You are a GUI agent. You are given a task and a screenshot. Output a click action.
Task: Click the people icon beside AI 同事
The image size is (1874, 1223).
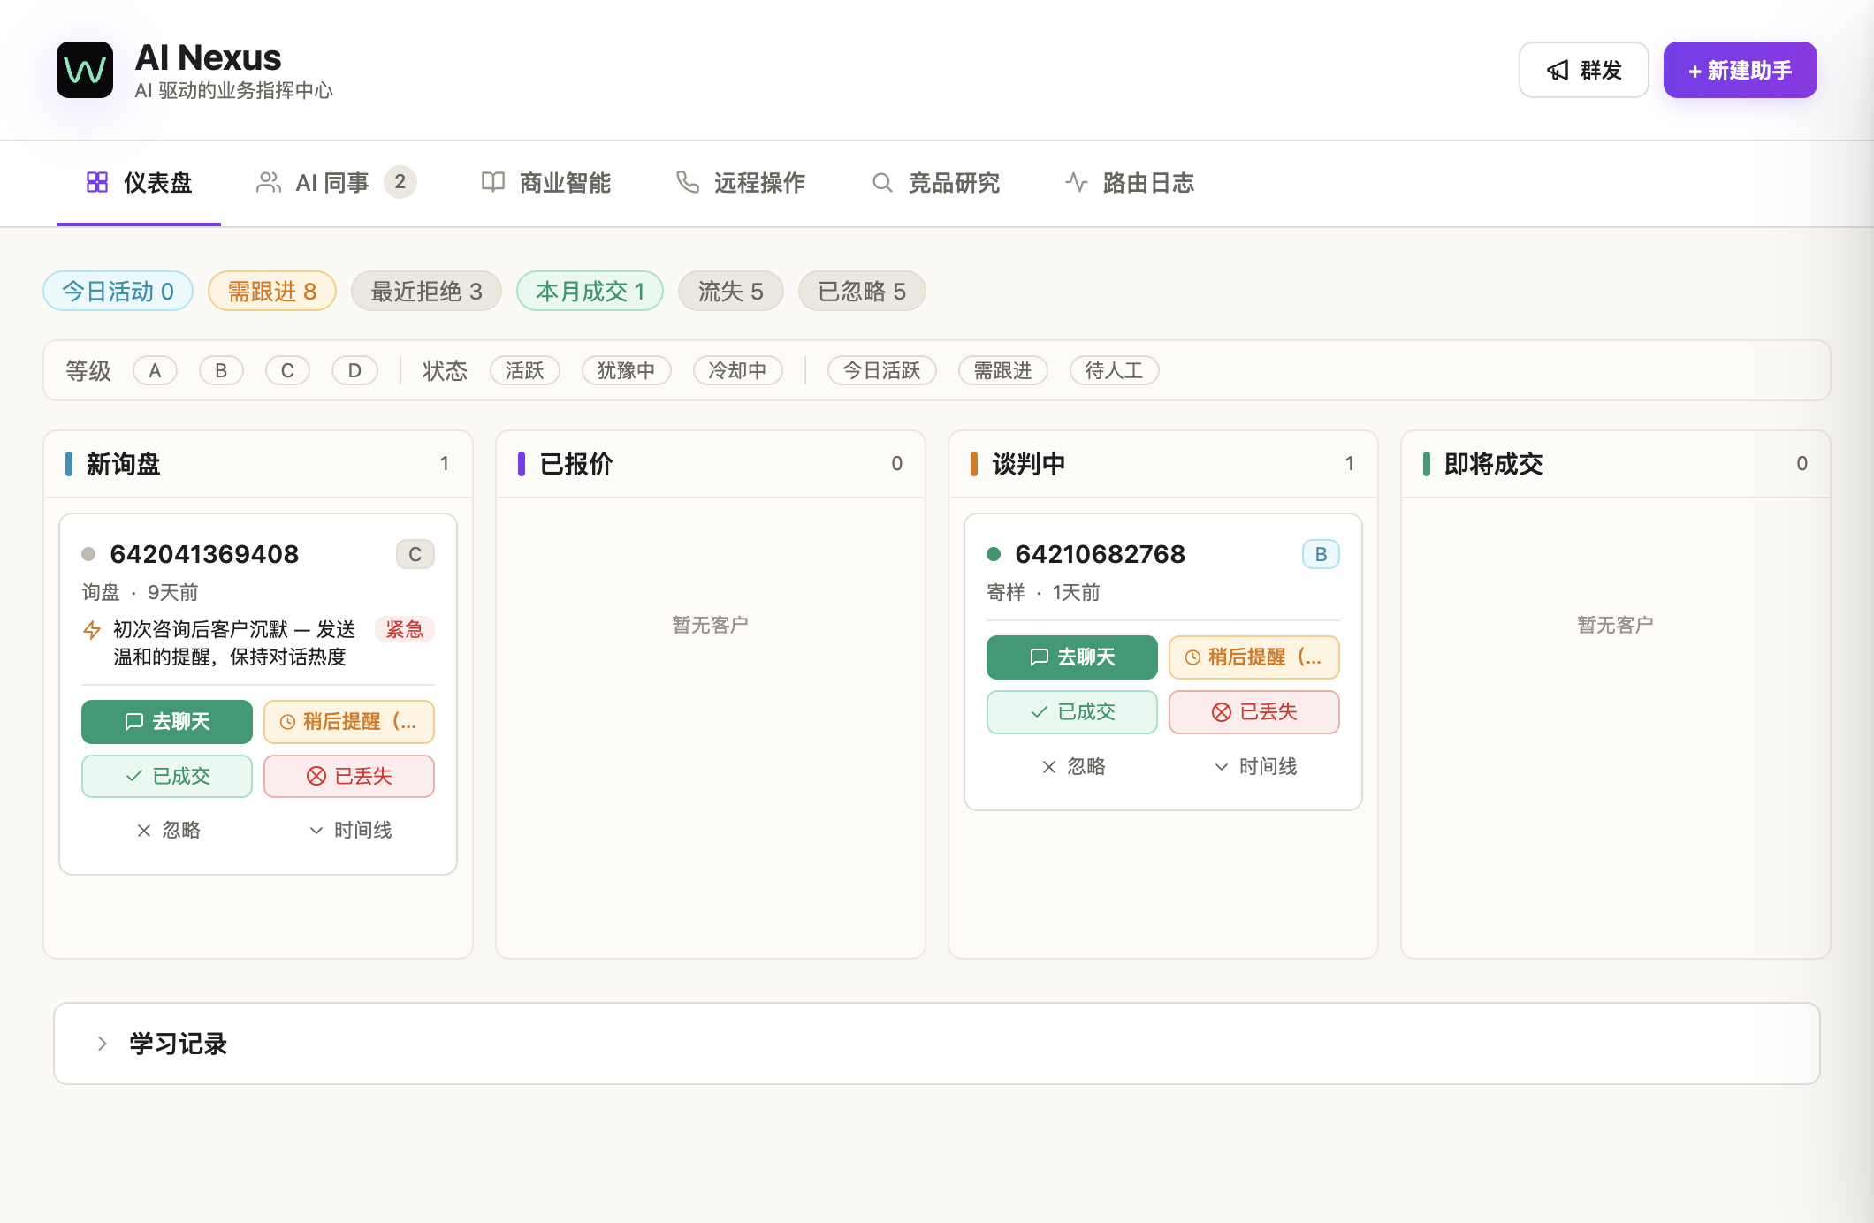[x=269, y=182]
